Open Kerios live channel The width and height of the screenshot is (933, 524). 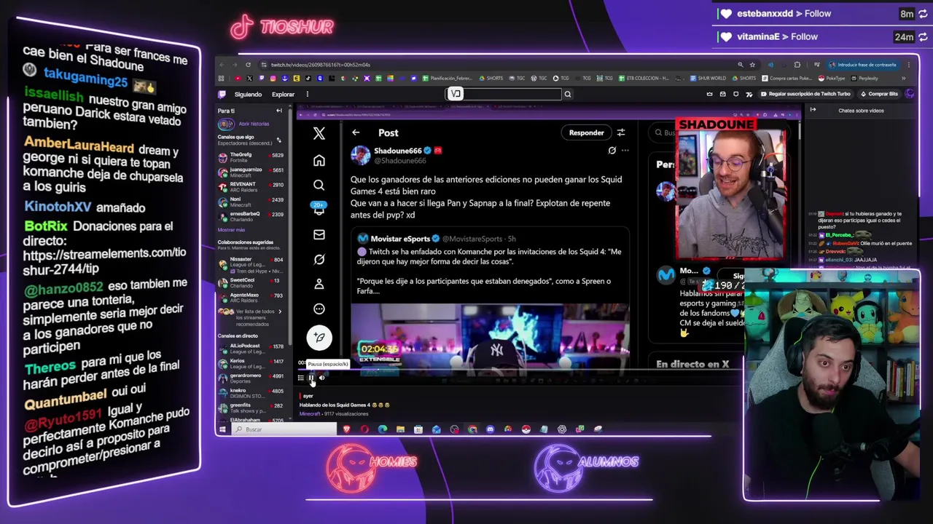(251, 363)
